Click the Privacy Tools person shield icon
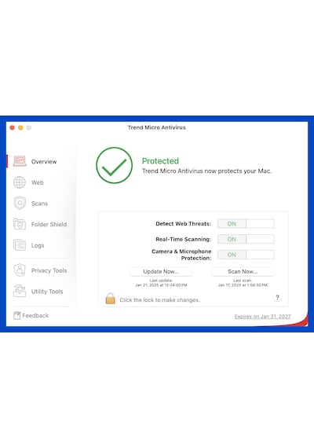This screenshot has height=448, width=314. (x=20, y=270)
